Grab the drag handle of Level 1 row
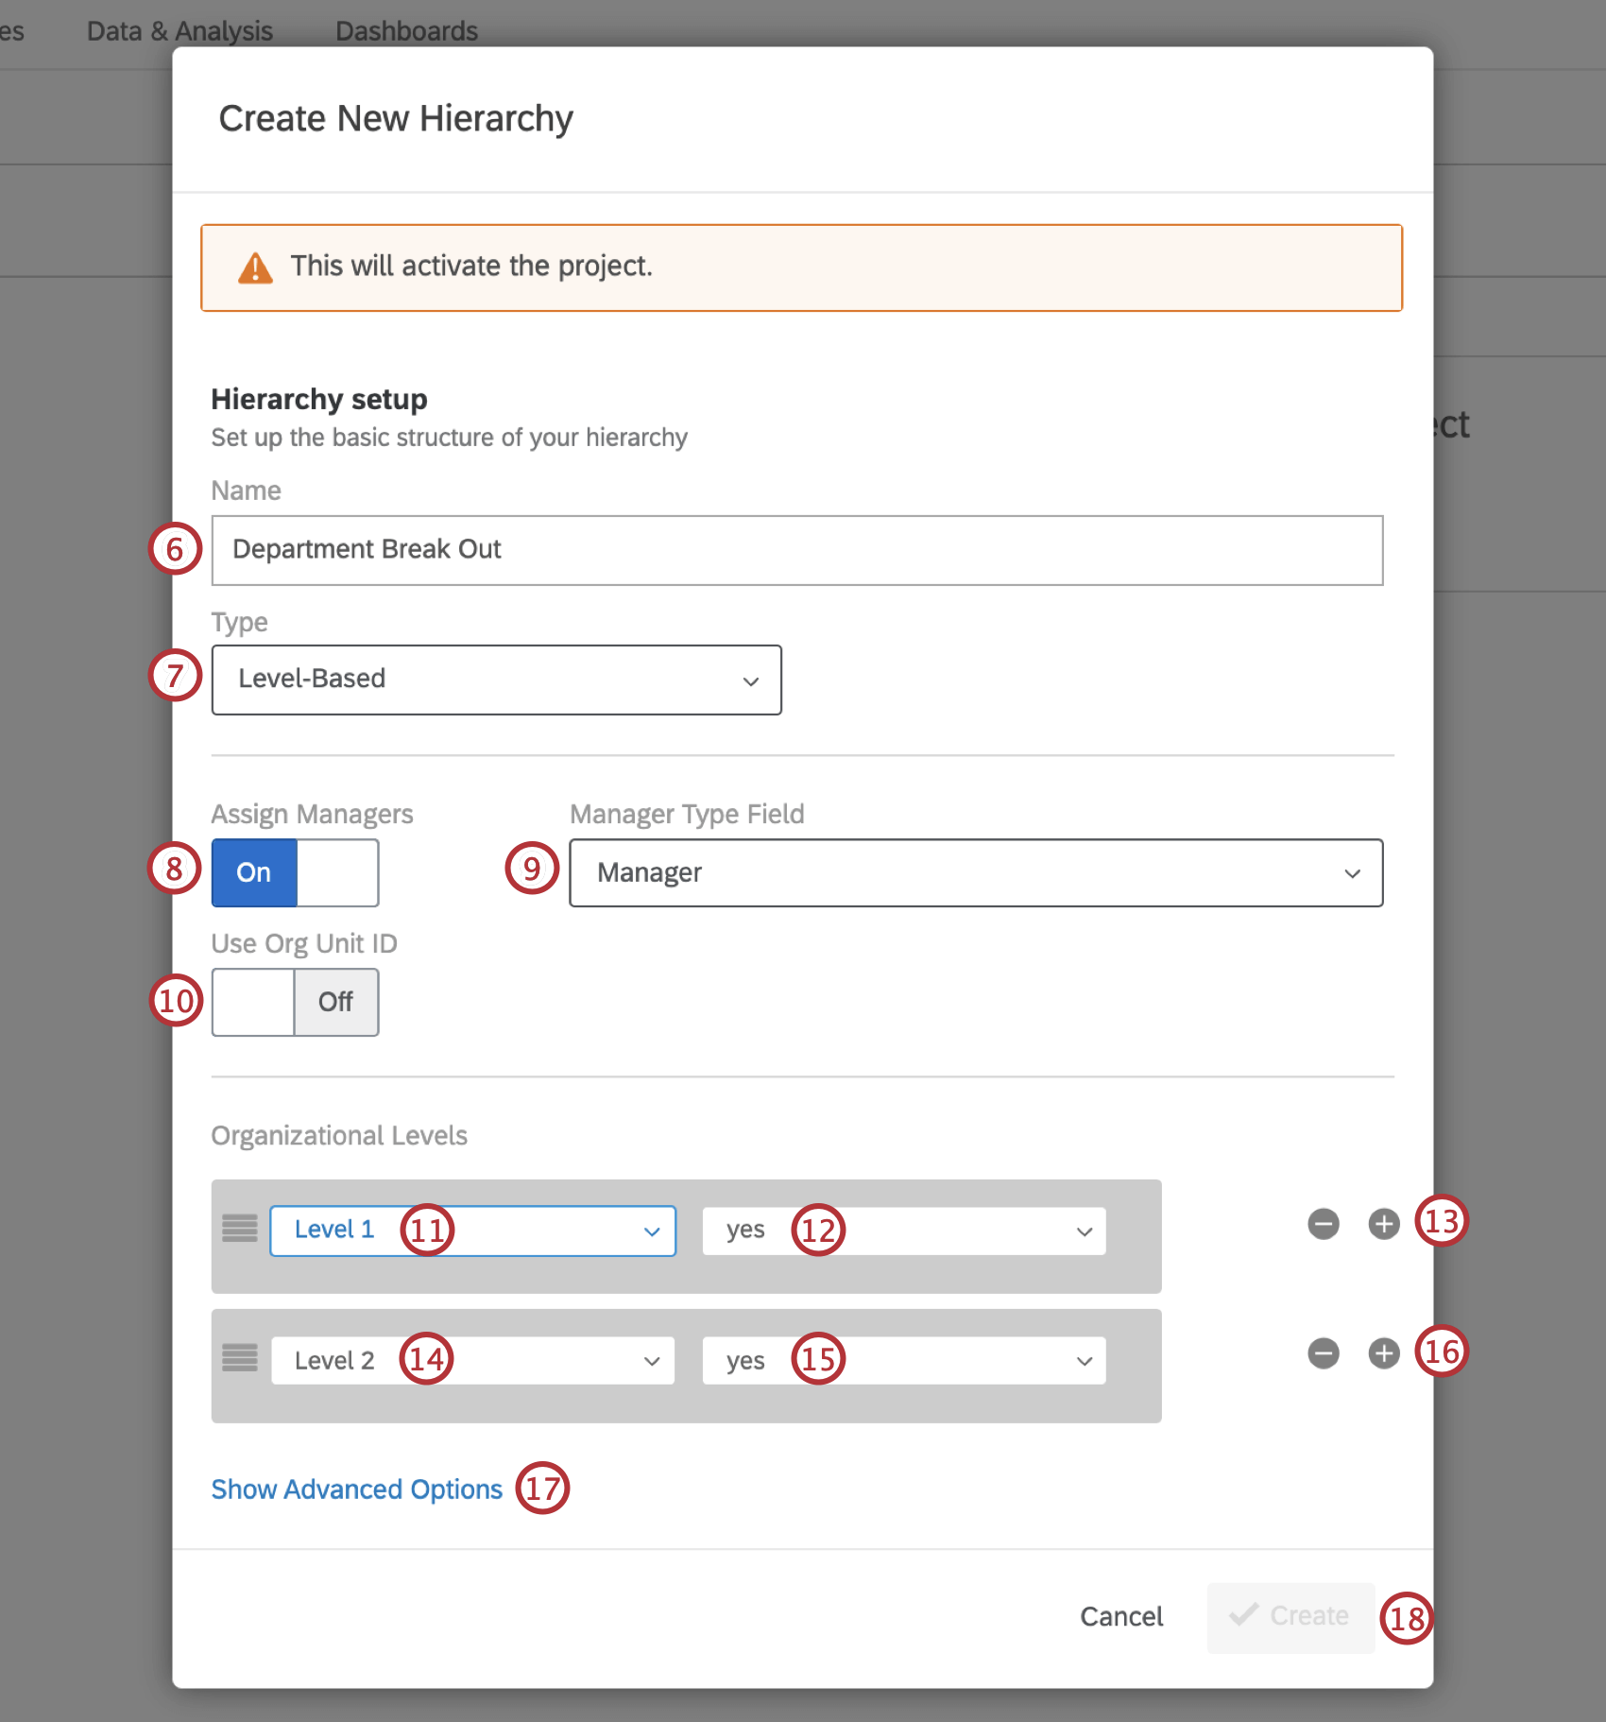This screenshot has width=1606, height=1722. [240, 1229]
